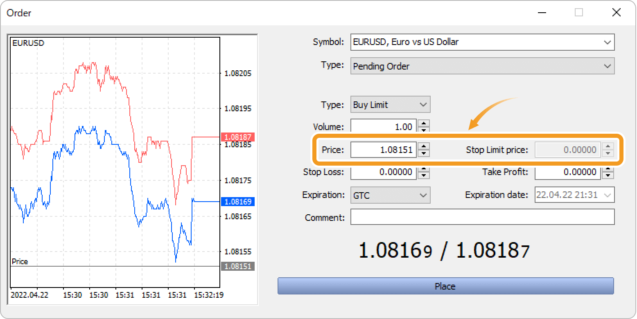Click the Comment text field
The width and height of the screenshot is (637, 319).
[482, 217]
